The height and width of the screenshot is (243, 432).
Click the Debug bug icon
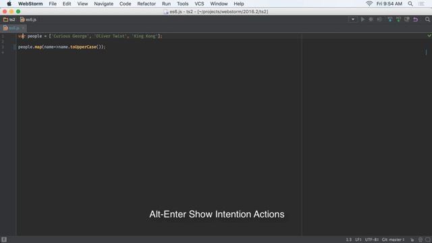[x=371, y=20]
